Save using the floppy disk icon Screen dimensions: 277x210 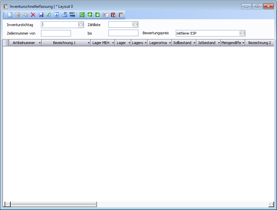pos(41,15)
